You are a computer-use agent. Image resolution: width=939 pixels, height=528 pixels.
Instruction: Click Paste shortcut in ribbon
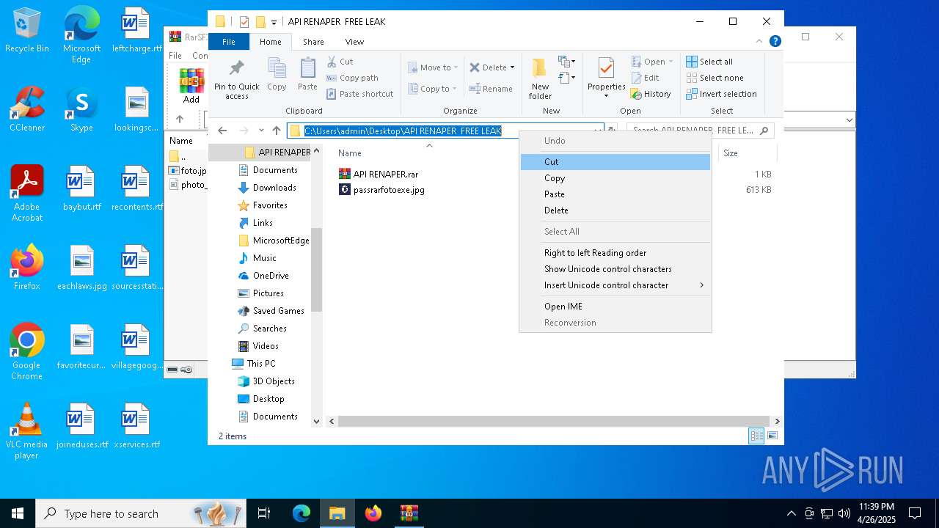(359, 94)
